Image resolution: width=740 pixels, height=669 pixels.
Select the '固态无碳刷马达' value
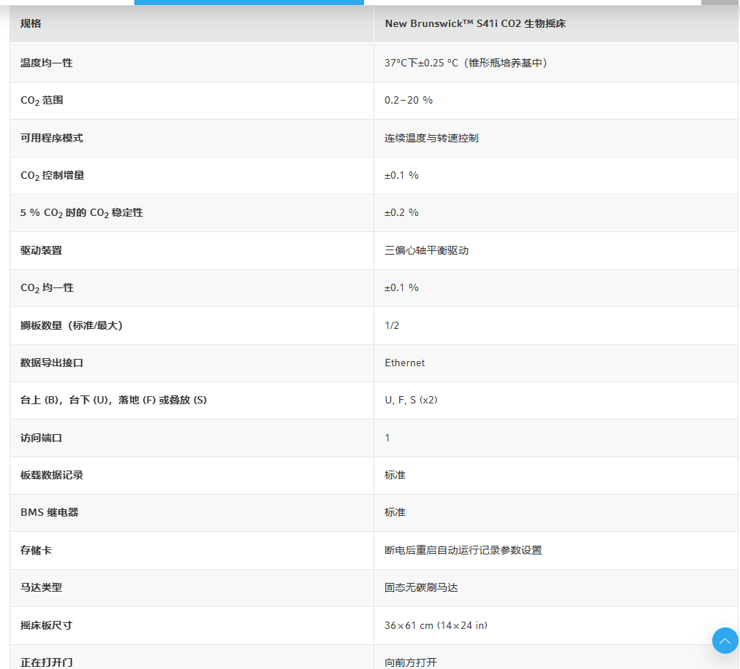(421, 587)
